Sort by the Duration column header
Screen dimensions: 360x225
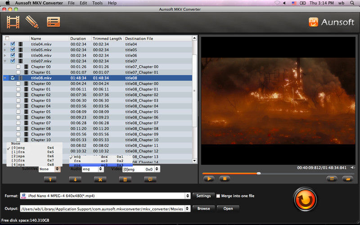[x=80, y=38]
